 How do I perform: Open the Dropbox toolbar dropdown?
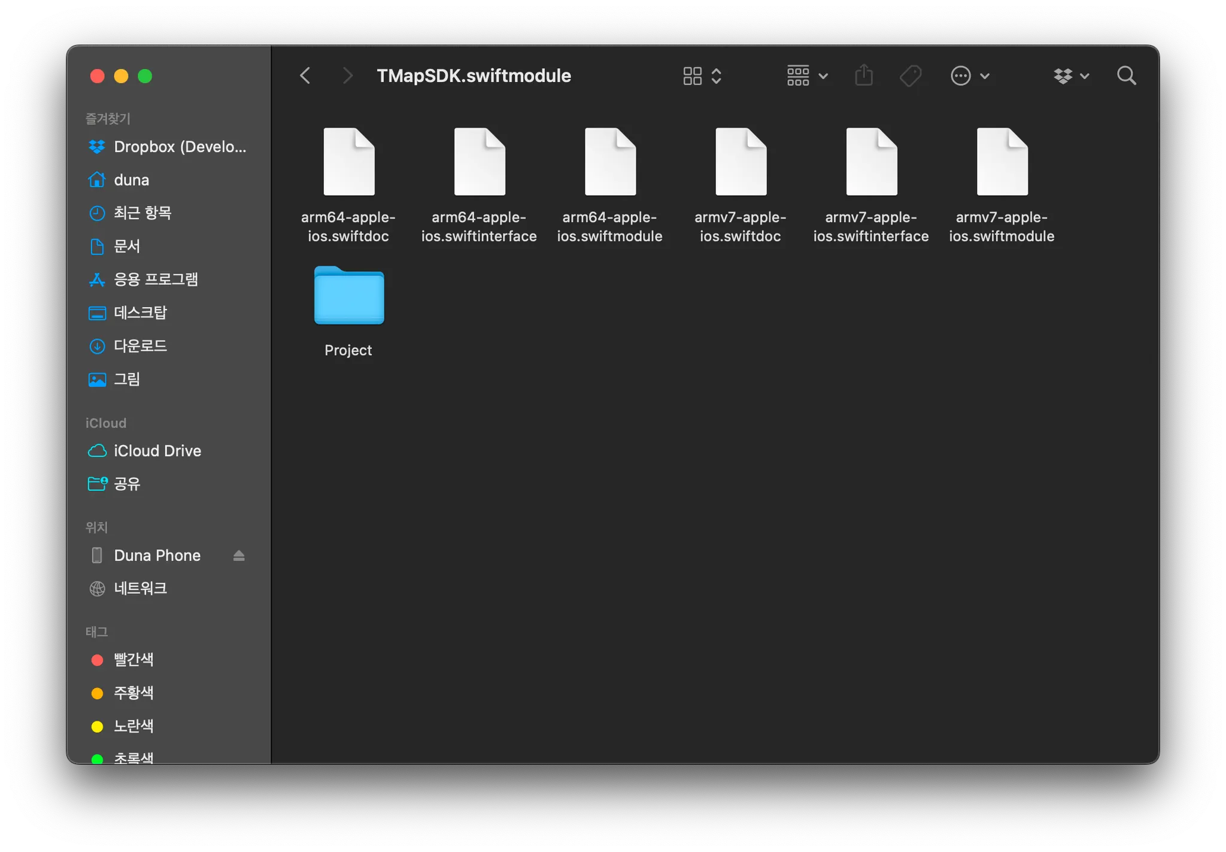click(1071, 76)
